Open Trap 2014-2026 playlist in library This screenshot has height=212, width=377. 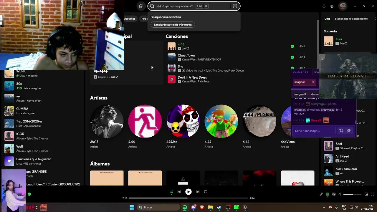[43, 123]
